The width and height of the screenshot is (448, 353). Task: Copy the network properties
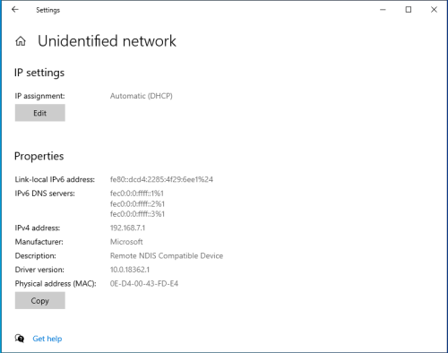[40, 300]
